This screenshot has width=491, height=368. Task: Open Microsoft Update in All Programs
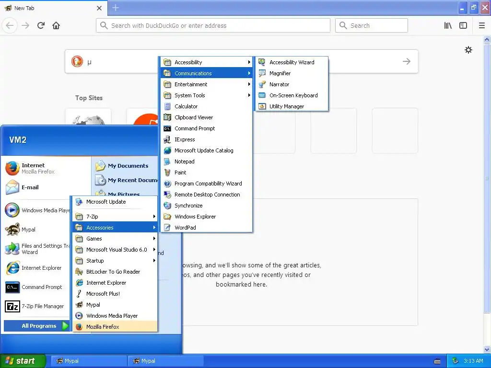point(115,202)
